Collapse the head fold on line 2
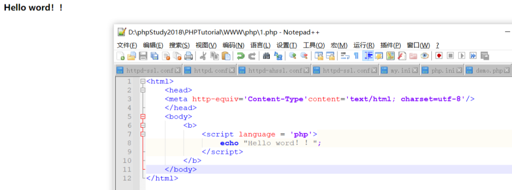Viewport: 512px width, 190px height. [143, 90]
